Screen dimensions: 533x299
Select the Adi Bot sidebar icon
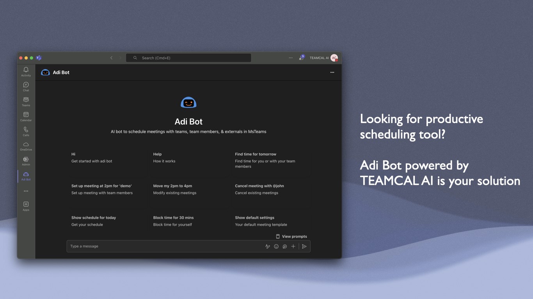coord(26,176)
